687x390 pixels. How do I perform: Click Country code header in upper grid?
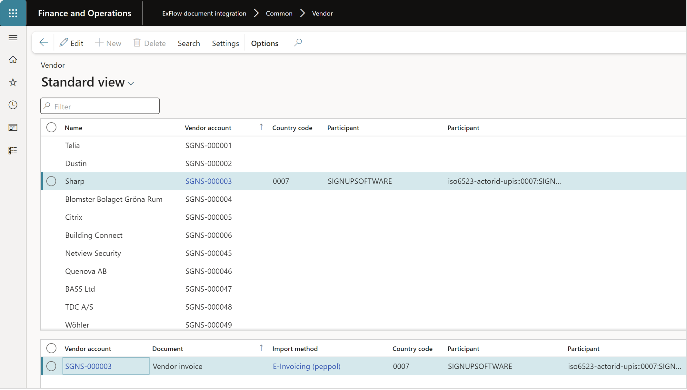point(292,128)
